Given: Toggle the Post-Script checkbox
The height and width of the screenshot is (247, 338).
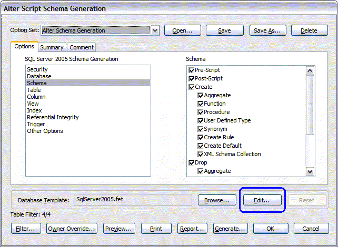Looking at the screenshot, I should 192,78.
